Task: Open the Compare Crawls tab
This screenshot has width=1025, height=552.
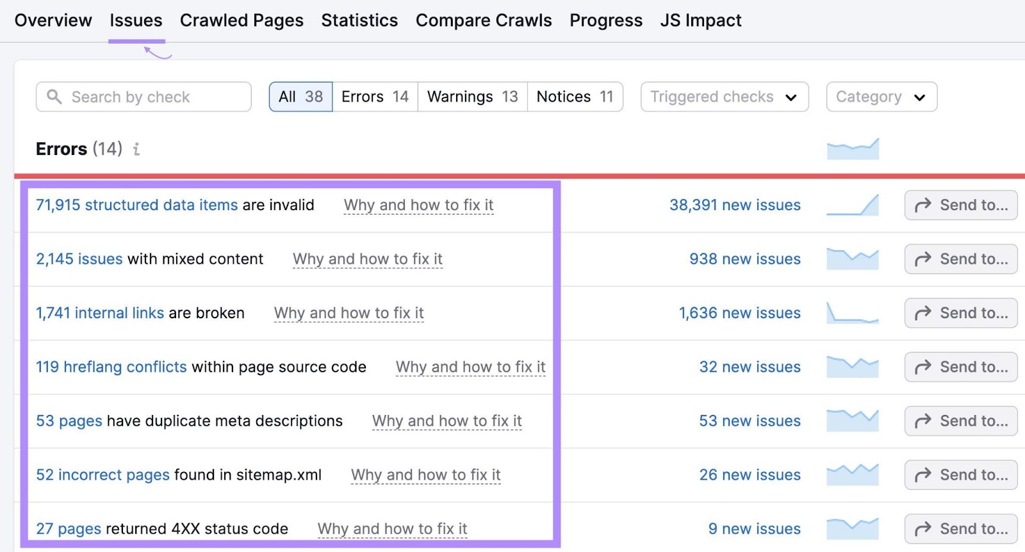Action: (x=484, y=20)
